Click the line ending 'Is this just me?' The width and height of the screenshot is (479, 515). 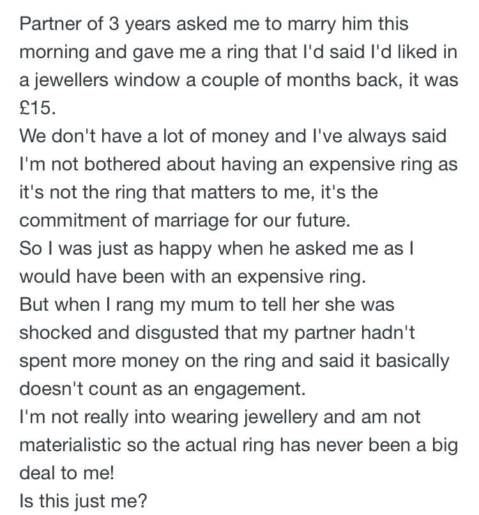[83, 502]
